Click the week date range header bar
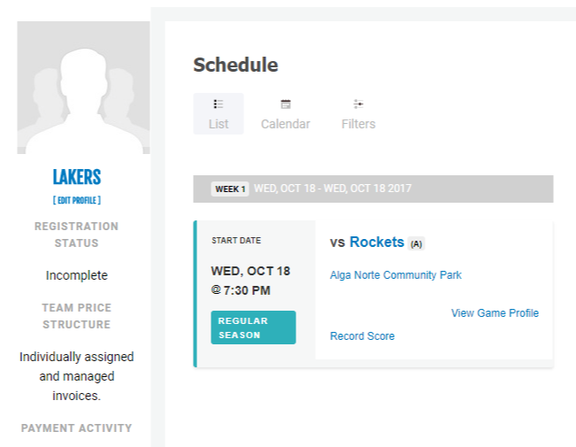 [373, 189]
